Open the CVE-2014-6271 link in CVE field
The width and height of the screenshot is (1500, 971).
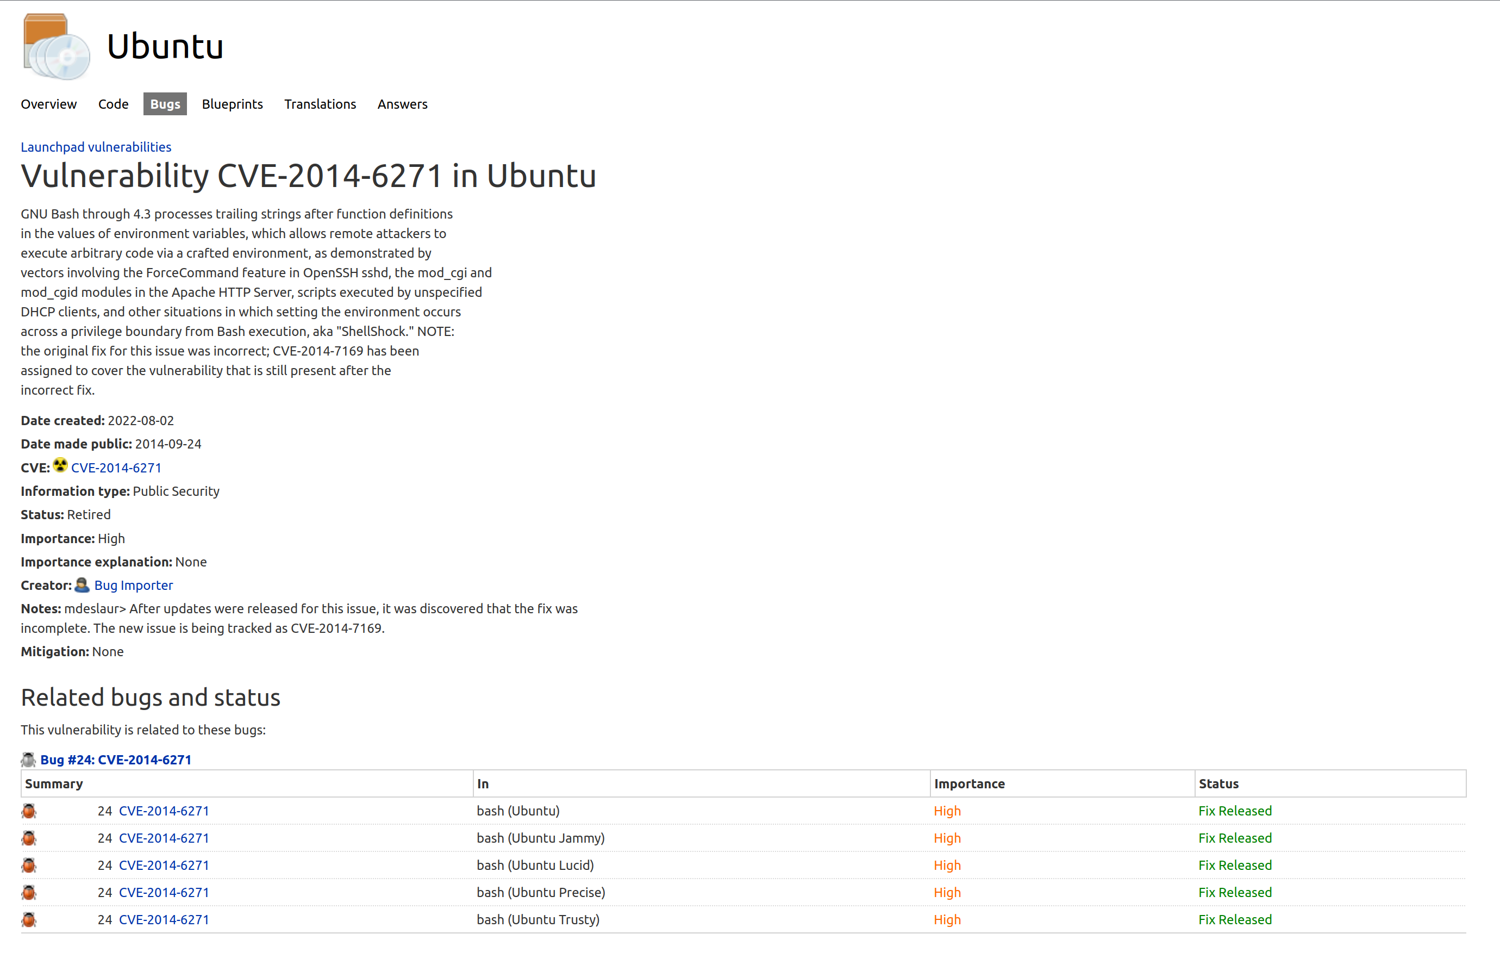click(116, 468)
